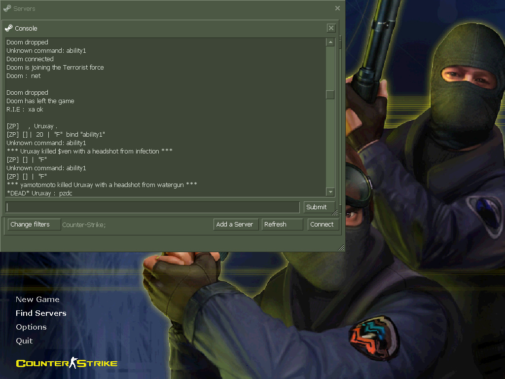Click the Counter-Strike logo
This screenshot has width=505, height=379.
[67, 364]
